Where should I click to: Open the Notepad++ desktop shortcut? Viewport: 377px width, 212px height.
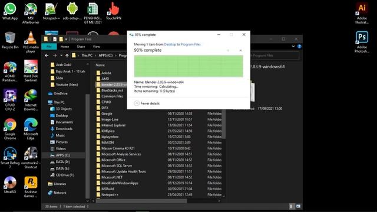51,11
